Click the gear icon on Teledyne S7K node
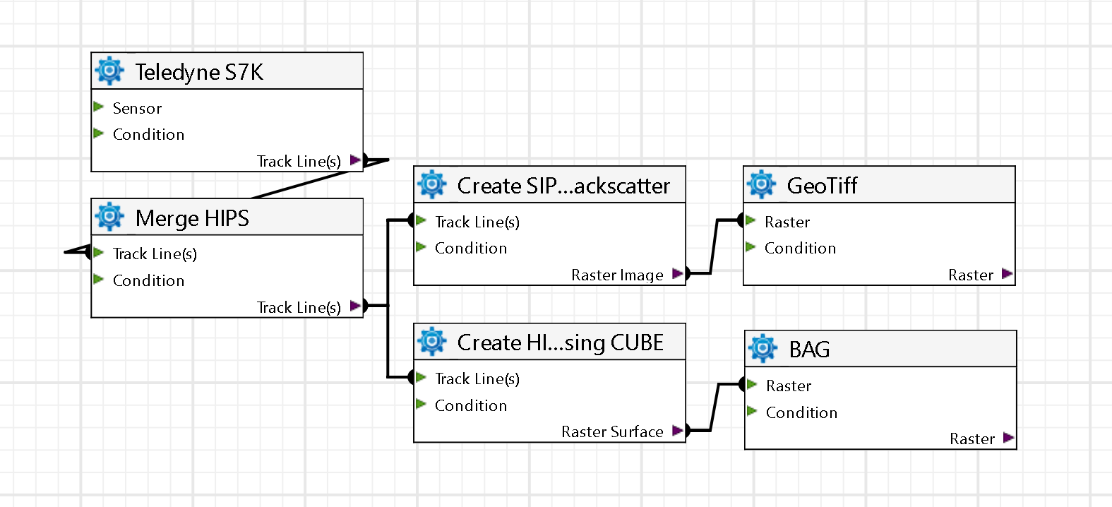The width and height of the screenshot is (1112, 507). 109,71
